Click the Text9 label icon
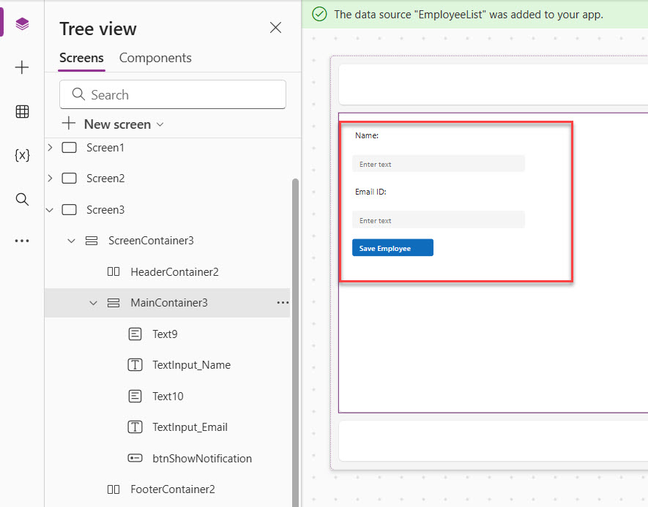 pyautogui.click(x=135, y=334)
